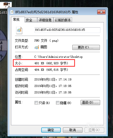113x138 pixels.
Task: Click the 占用空间 484 KB value
Action: [x=51, y=70]
